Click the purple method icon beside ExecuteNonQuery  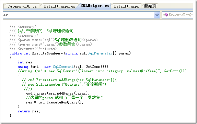pos(166,15)
